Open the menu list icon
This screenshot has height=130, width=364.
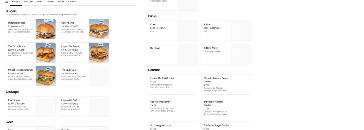tap(6, 2)
